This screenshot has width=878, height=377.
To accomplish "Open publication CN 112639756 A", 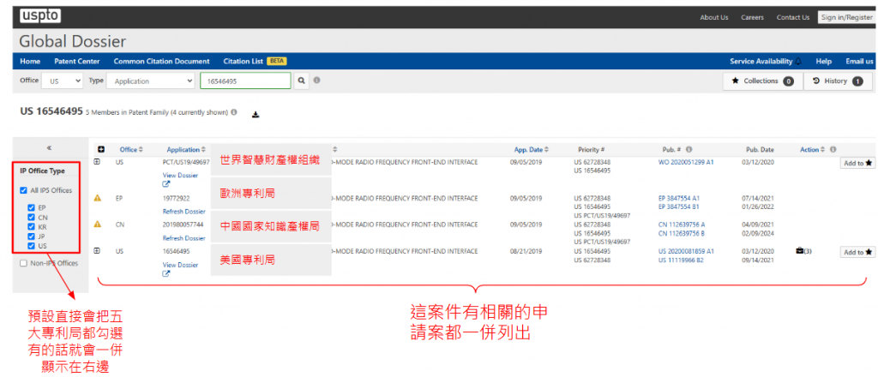I will pyautogui.click(x=682, y=224).
